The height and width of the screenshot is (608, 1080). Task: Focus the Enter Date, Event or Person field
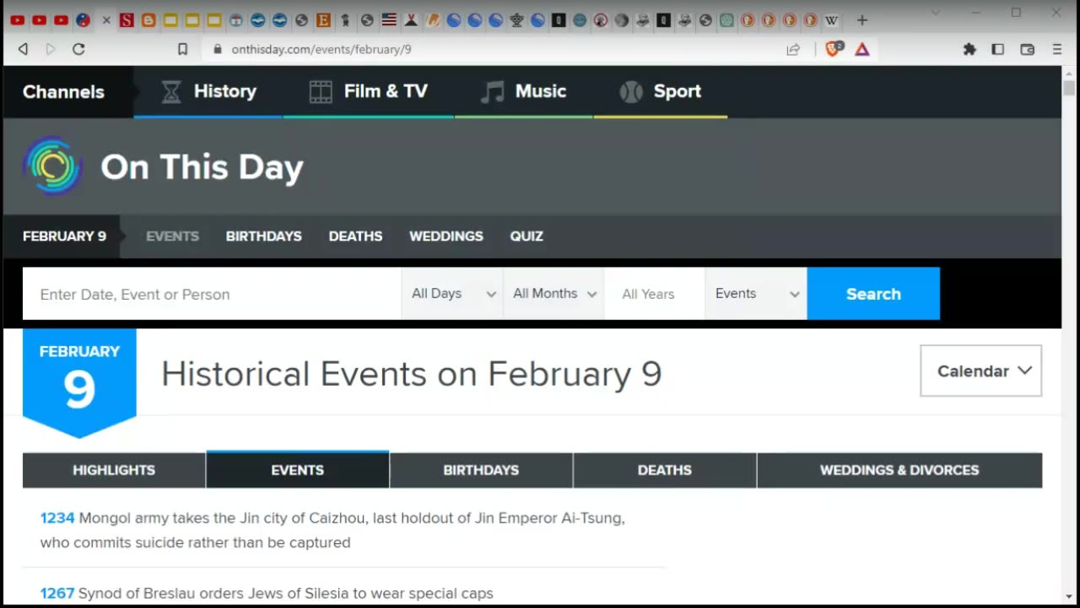[212, 294]
